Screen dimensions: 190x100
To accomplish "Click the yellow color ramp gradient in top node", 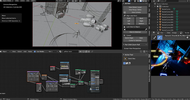I will (65, 66).
